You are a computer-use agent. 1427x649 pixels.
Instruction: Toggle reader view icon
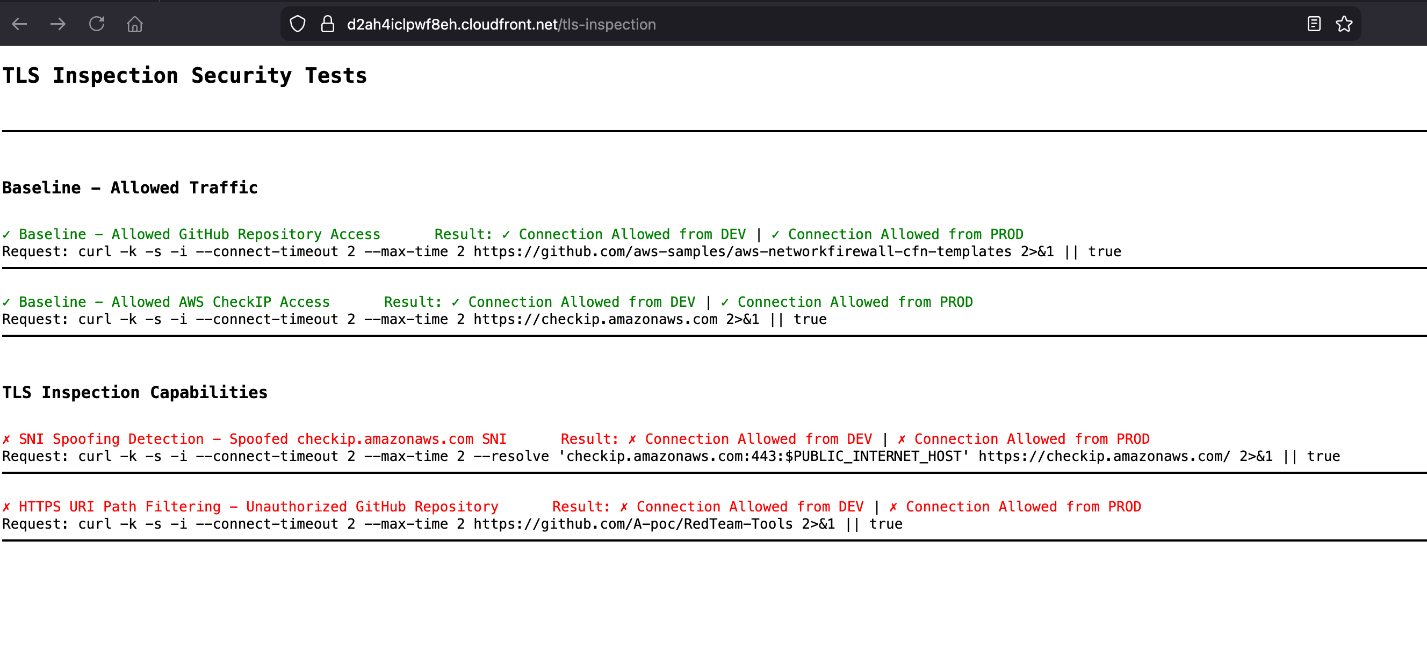click(x=1314, y=24)
